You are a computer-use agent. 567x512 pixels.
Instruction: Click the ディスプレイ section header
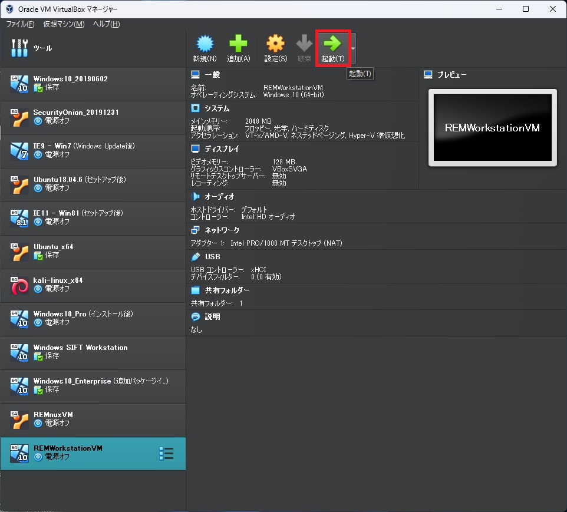[x=222, y=149]
